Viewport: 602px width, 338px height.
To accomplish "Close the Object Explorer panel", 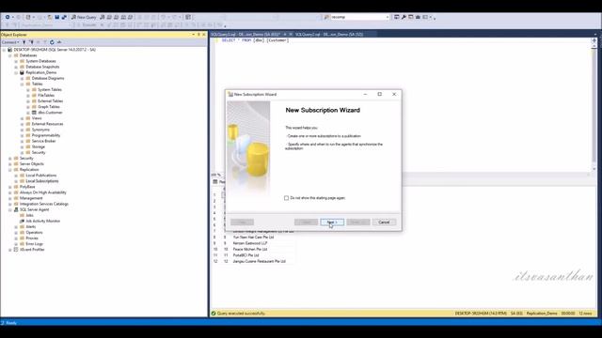I will pyautogui.click(x=204, y=35).
